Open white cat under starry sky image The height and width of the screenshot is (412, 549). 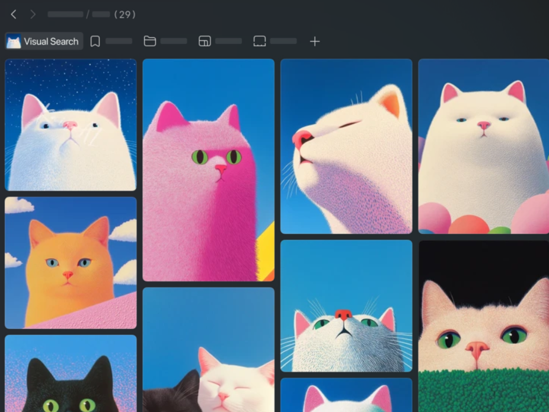tap(71, 125)
